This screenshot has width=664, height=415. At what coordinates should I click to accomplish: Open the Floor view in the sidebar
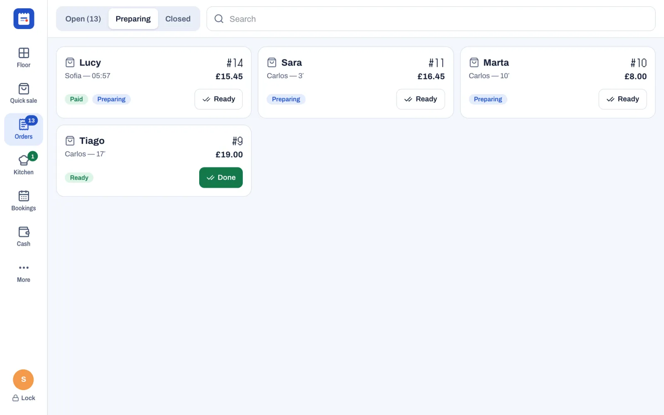pyautogui.click(x=24, y=57)
